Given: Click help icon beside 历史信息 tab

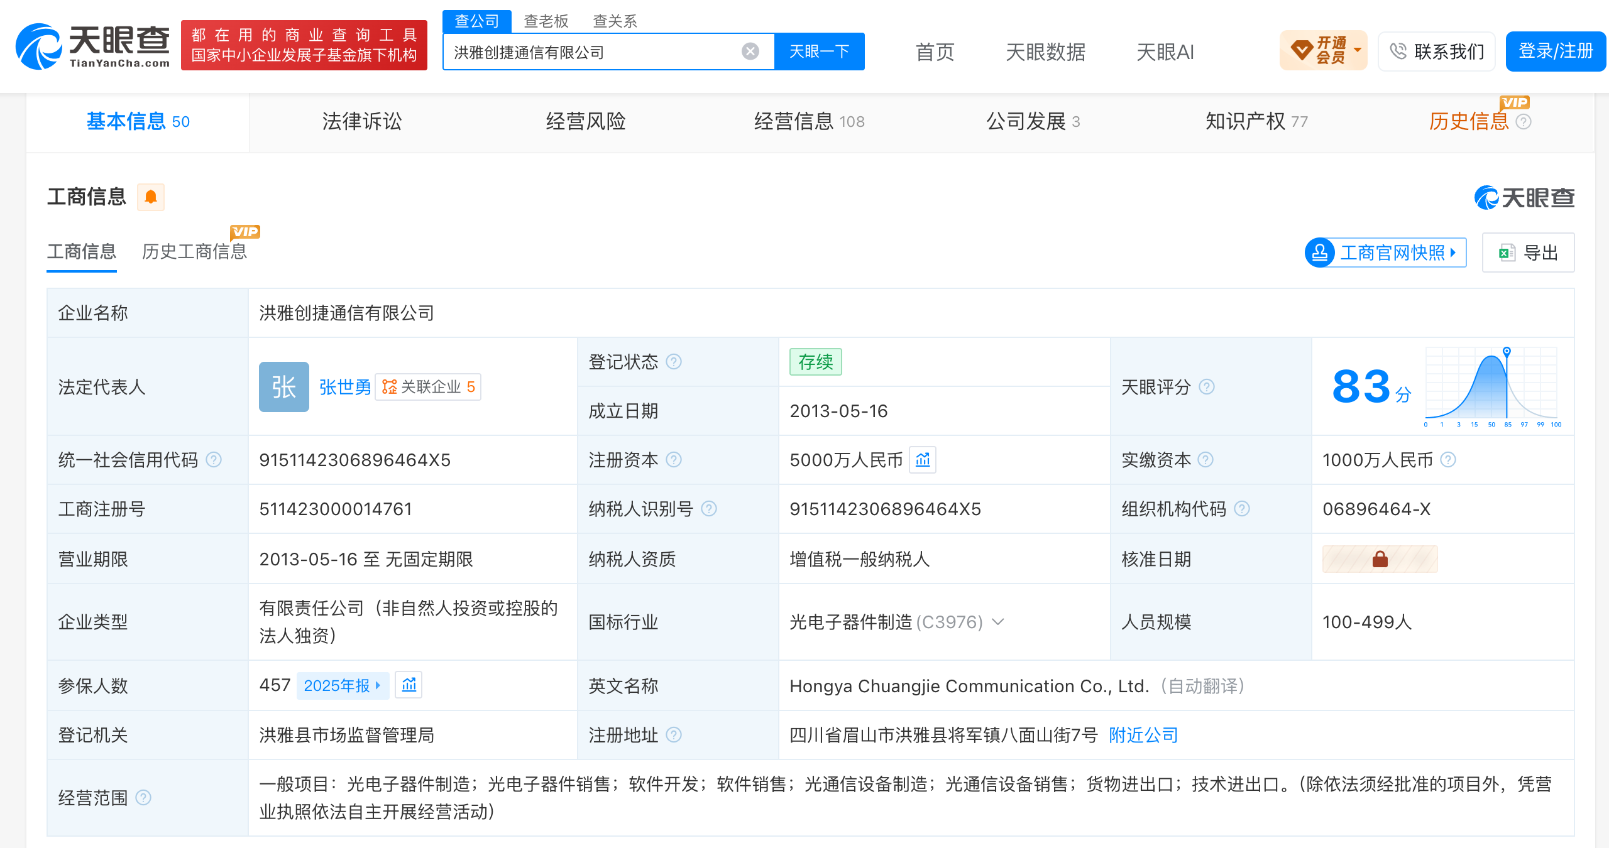Looking at the screenshot, I should pyautogui.click(x=1524, y=122).
